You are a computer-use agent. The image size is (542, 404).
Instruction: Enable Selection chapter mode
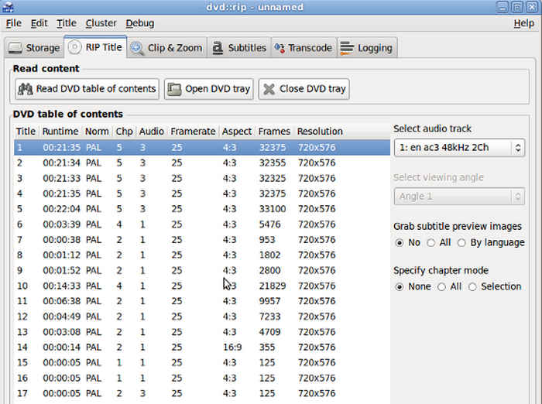472,286
